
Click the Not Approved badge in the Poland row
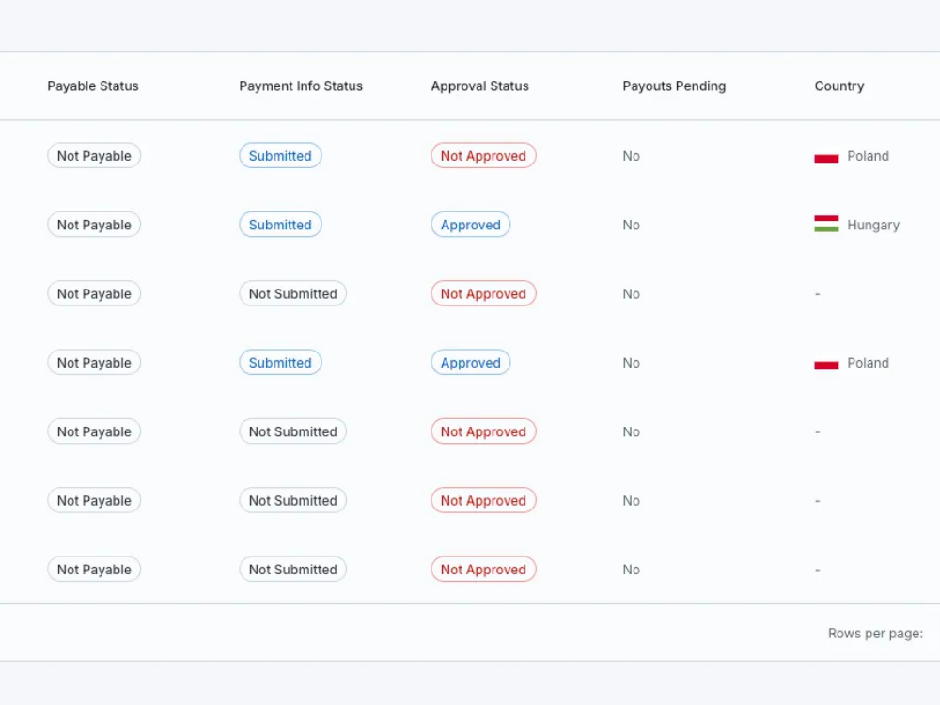click(483, 156)
